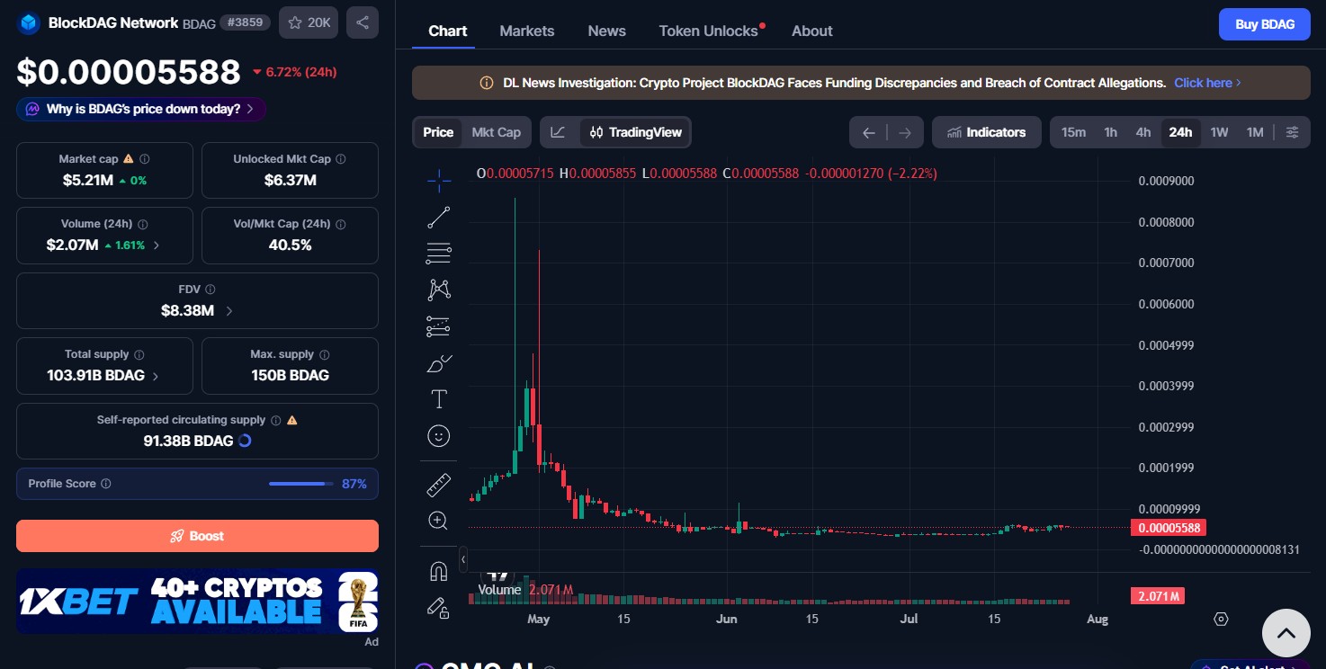Toggle lock all drawing tools
This screenshot has width=1326, height=669.
[439, 608]
